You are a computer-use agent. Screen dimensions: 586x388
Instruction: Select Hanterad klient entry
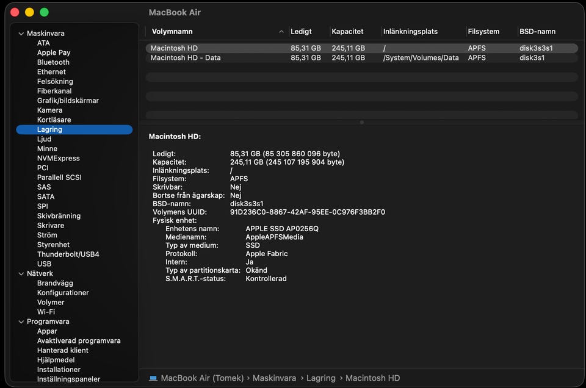[x=62, y=350]
